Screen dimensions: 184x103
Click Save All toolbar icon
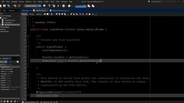[x=9, y=6]
